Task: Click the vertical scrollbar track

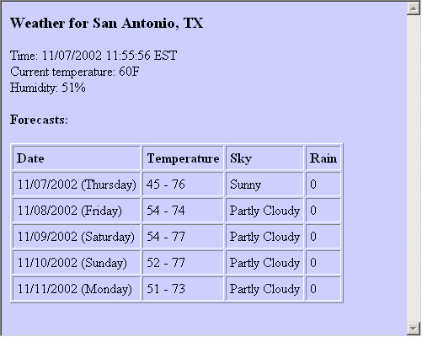Action: [x=414, y=168]
